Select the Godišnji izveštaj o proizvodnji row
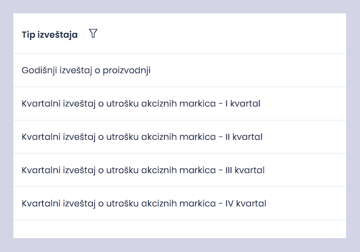The height and width of the screenshot is (252, 360). (x=180, y=70)
